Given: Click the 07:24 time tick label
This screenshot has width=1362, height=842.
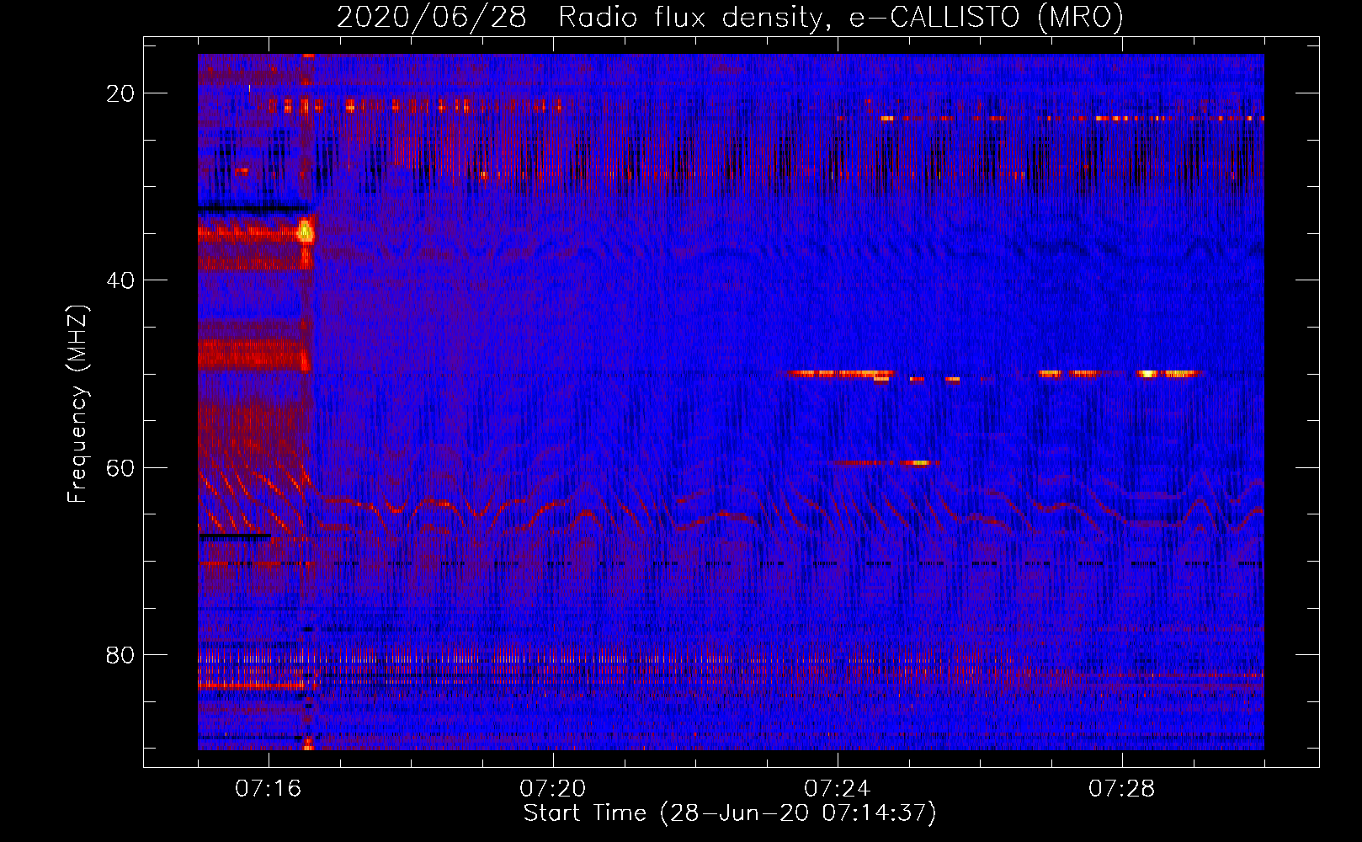Looking at the screenshot, I should (837, 789).
